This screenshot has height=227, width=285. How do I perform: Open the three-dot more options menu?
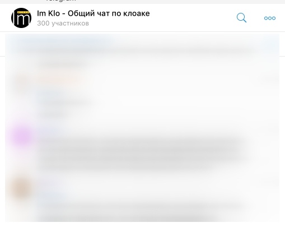(x=270, y=18)
